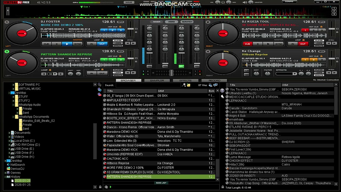Click the WAVE button in top bar

click(x=129, y=2)
